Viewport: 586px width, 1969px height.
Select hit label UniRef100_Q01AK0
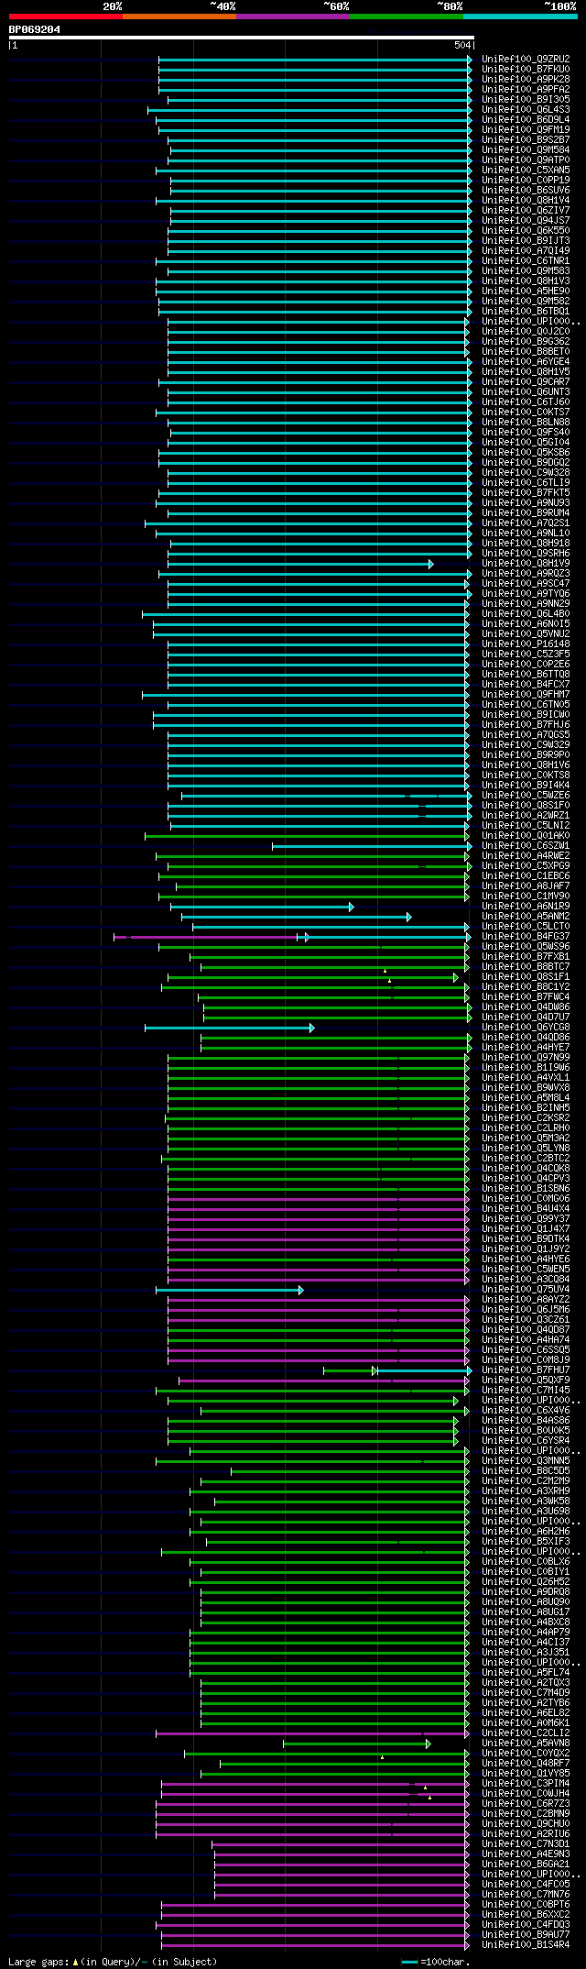click(x=526, y=835)
